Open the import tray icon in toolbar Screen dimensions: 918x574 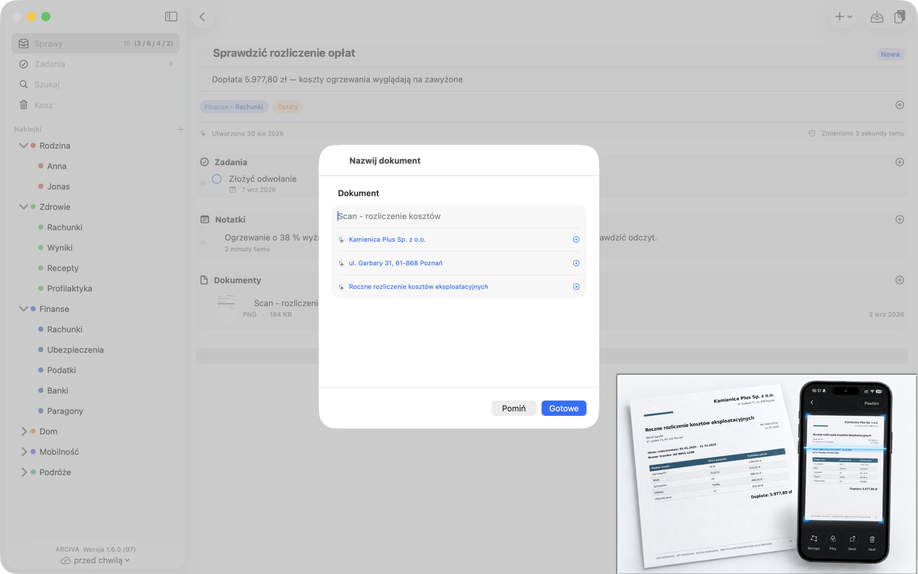click(877, 17)
